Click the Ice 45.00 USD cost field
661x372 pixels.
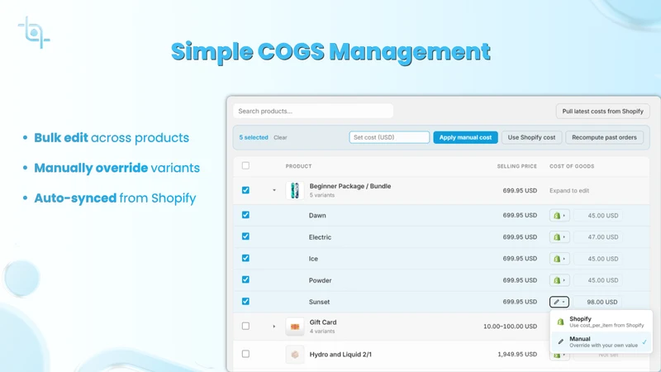597,259
